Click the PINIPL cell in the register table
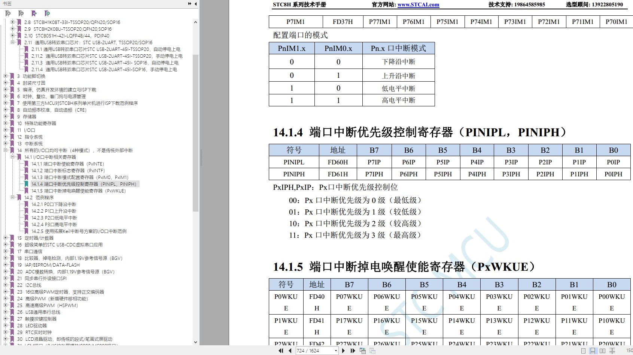Screen dimensions: 633x355 tap(294, 162)
